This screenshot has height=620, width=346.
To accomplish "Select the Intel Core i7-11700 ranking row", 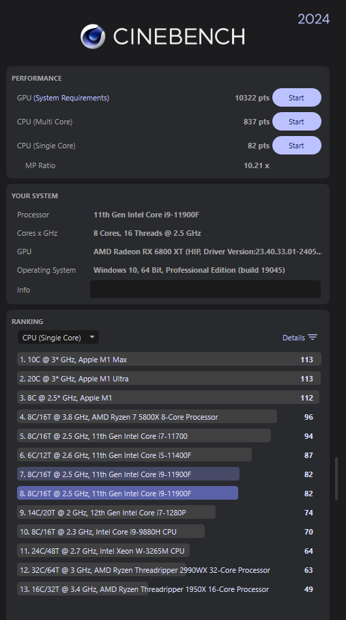I will [169, 435].
